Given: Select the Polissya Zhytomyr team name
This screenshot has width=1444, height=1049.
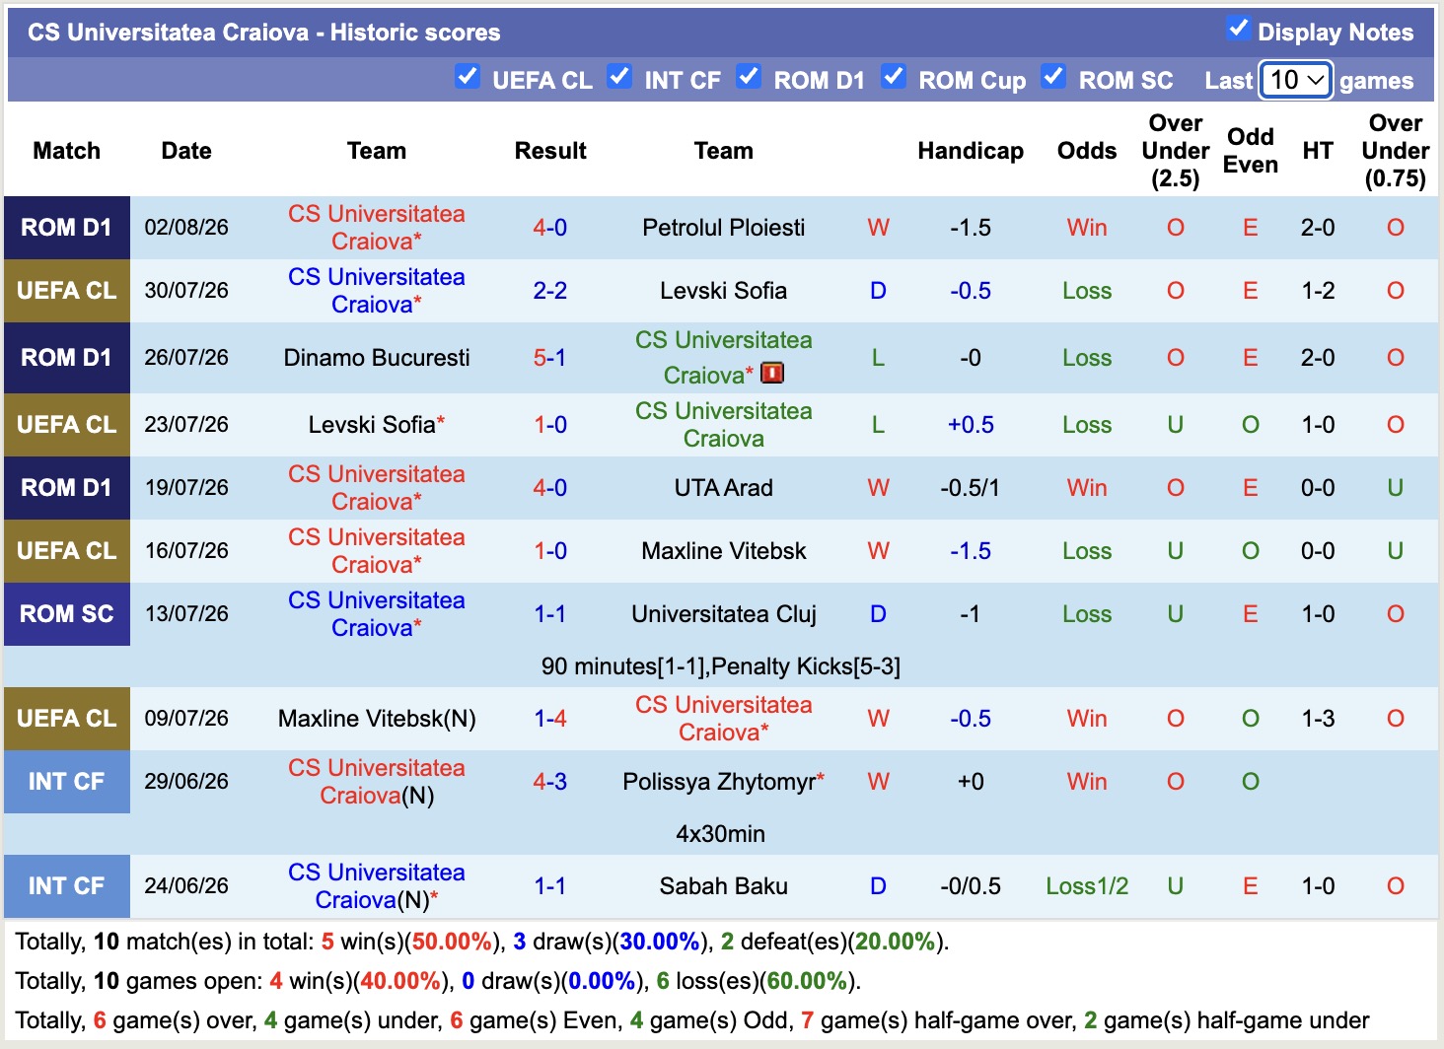Looking at the screenshot, I should click(x=719, y=782).
